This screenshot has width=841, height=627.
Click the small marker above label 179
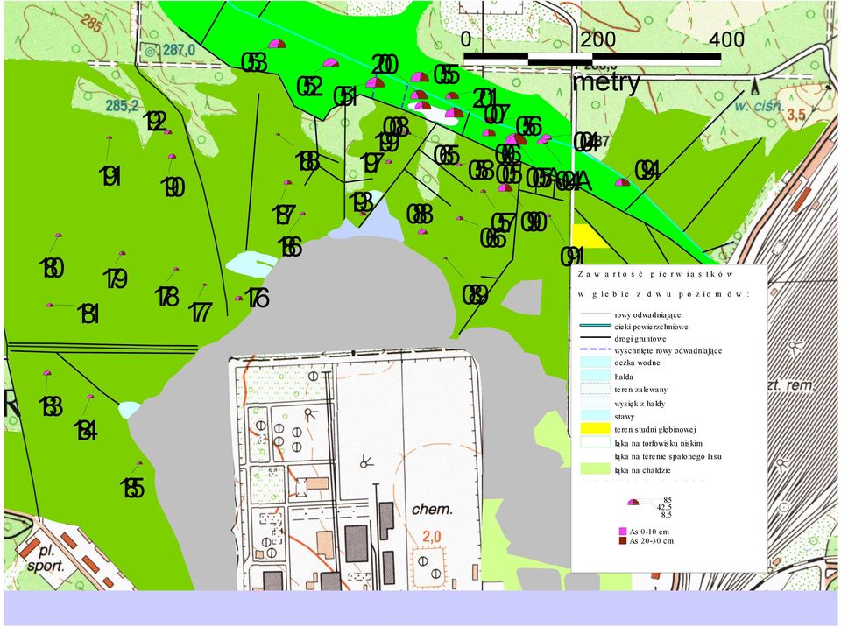coord(123,253)
